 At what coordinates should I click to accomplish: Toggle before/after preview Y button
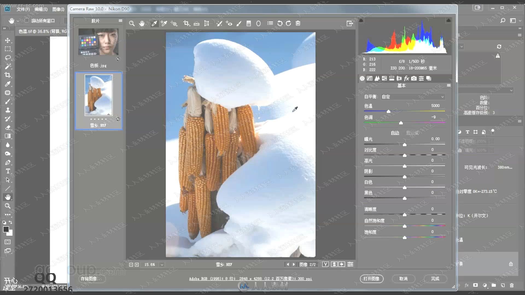pos(325,264)
